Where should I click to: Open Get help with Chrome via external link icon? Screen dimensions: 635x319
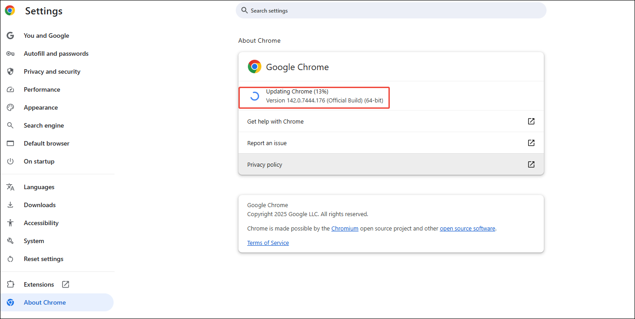tap(531, 121)
